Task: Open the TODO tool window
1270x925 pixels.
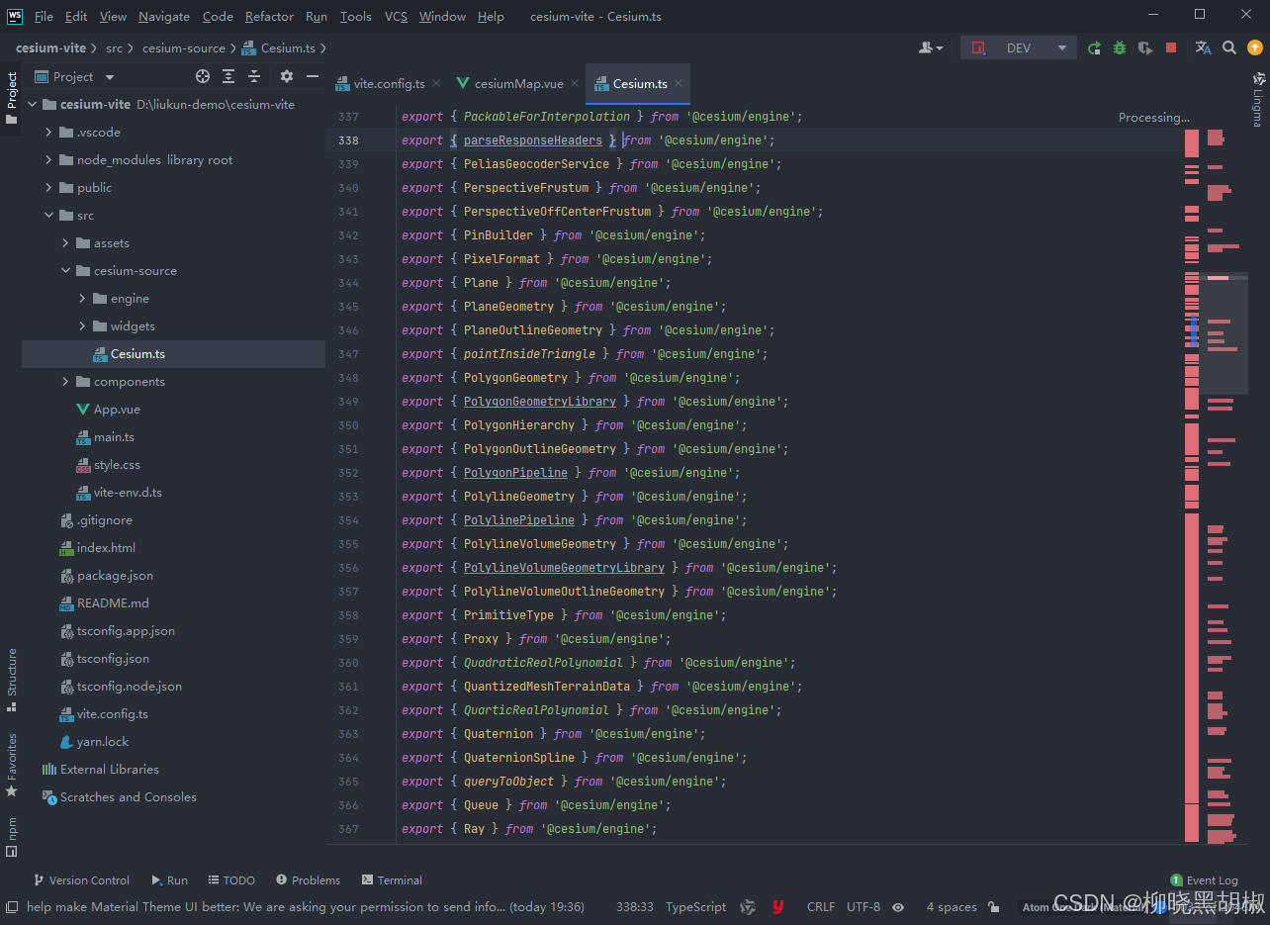Action: coord(231,879)
